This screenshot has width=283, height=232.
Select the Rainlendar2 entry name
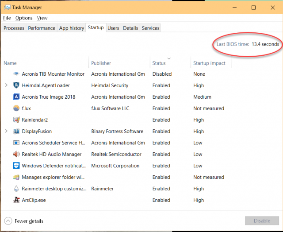click(x=35, y=120)
